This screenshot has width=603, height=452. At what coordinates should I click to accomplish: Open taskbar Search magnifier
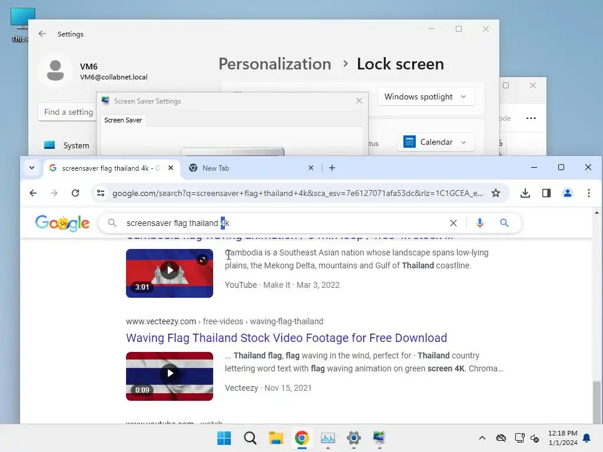click(250, 438)
